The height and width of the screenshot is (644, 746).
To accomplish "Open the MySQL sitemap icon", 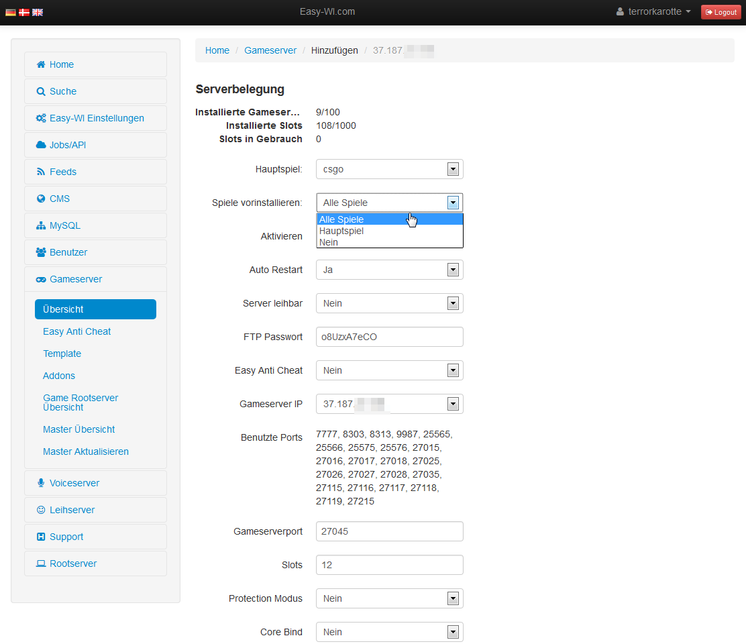I will pyautogui.click(x=42, y=225).
